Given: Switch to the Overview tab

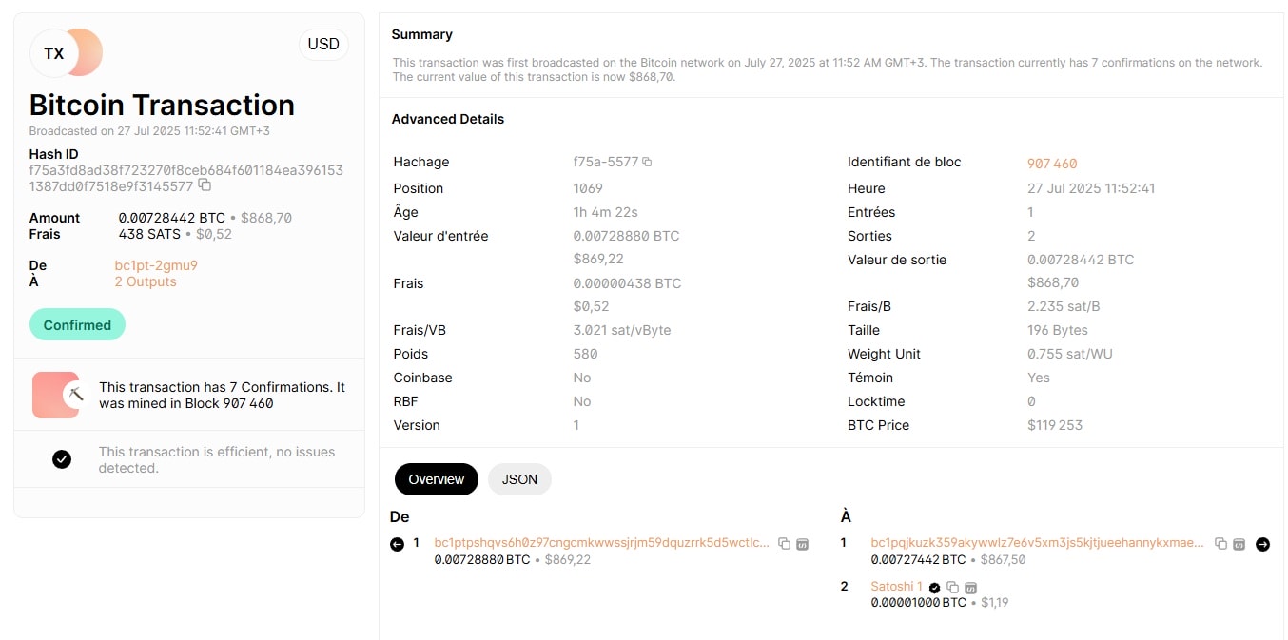Looking at the screenshot, I should tap(436, 479).
